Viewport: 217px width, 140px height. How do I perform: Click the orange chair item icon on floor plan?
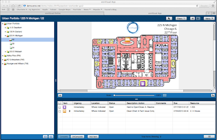[127, 40]
